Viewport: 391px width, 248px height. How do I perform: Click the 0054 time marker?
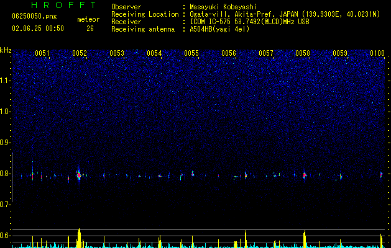pos(154,53)
